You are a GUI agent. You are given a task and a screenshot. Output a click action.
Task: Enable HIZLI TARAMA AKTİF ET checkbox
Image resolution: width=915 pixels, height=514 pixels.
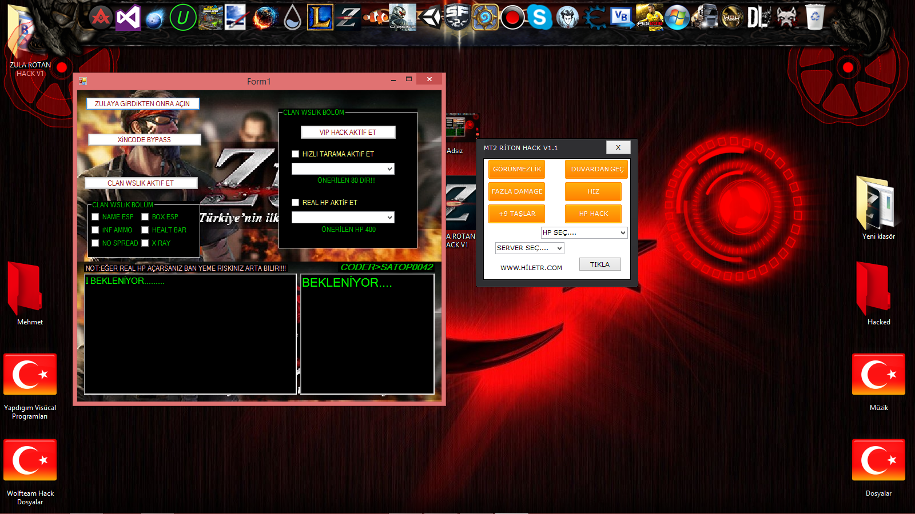coord(296,154)
